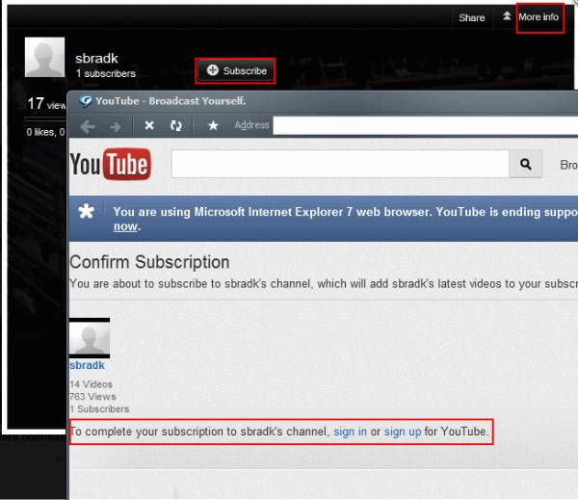578x500 pixels.
Task: Click the 'sign up' link
Action: [x=402, y=432]
